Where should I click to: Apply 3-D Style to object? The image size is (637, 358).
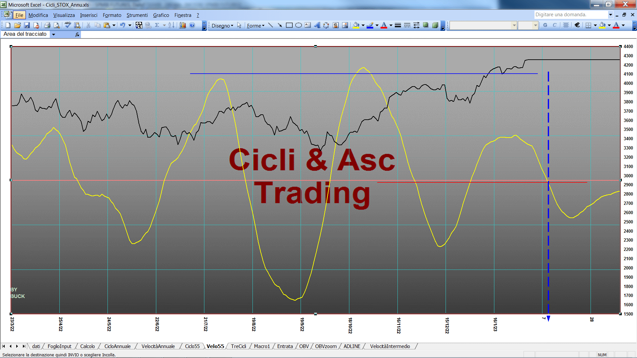pyautogui.click(x=435, y=25)
